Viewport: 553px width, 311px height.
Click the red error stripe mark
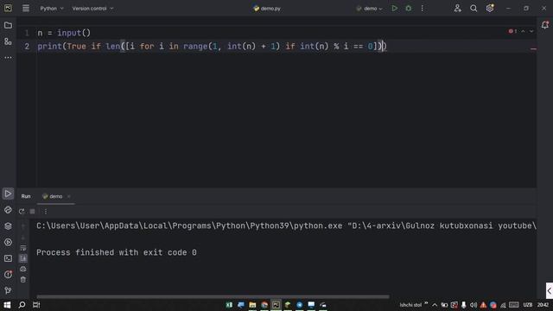[533, 48]
